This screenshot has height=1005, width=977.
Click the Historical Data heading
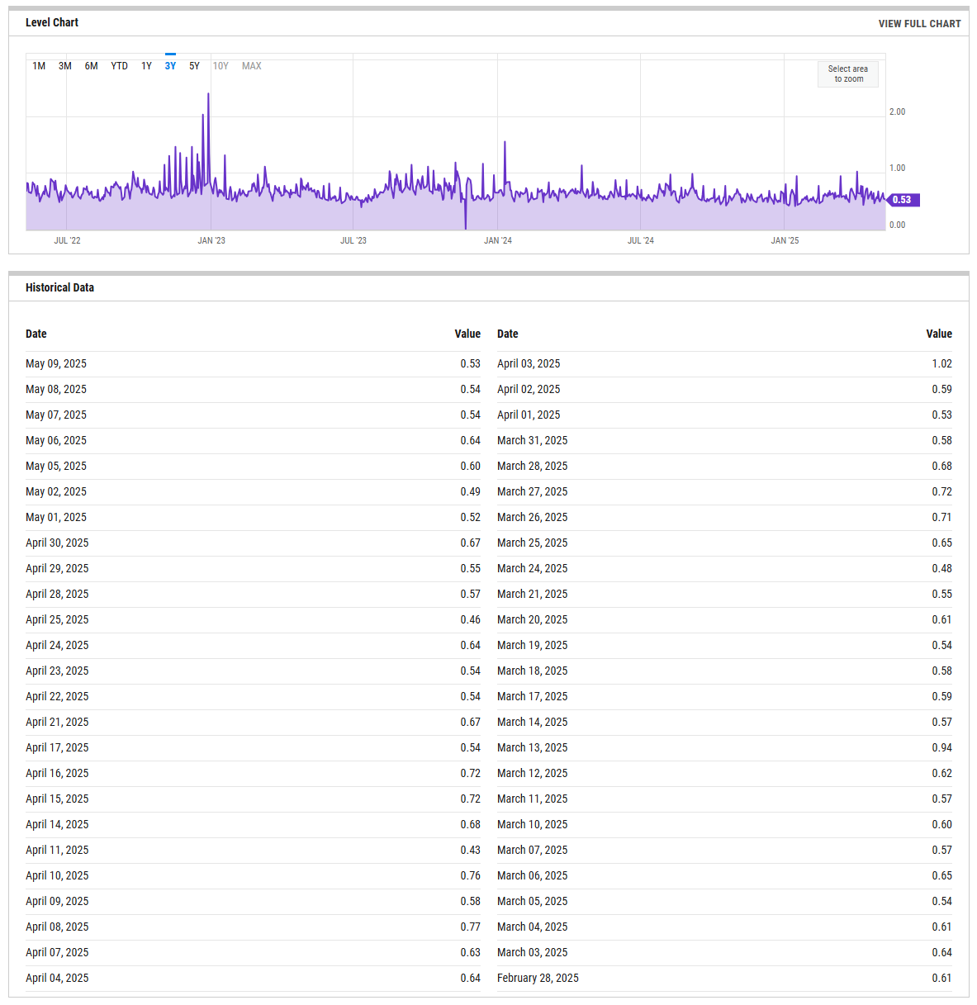pos(59,287)
